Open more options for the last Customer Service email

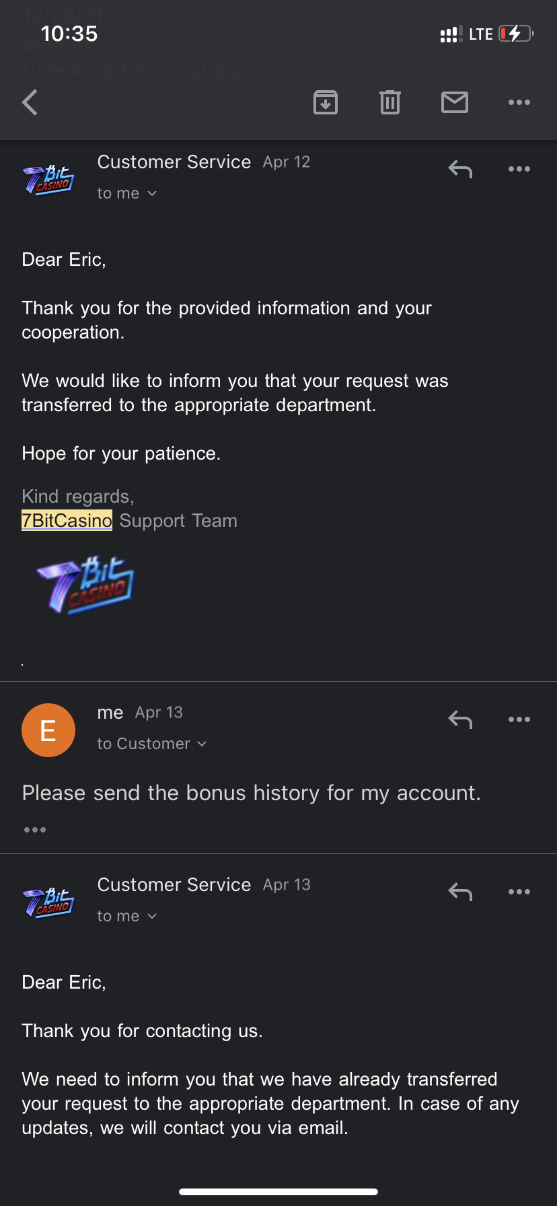pyautogui.click(x=519, y=892)
